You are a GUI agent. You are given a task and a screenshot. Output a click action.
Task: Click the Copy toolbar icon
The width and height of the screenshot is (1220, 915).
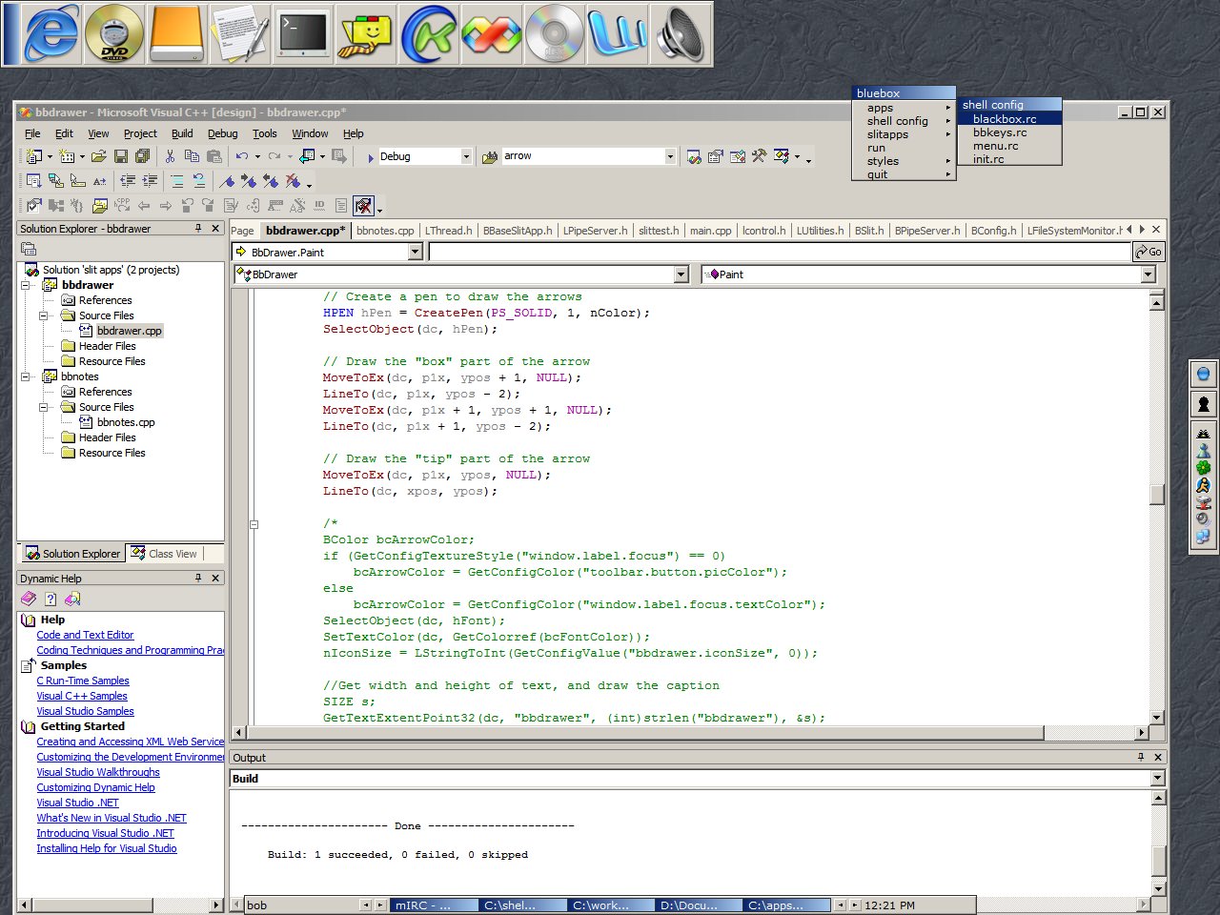pos(192,156)
